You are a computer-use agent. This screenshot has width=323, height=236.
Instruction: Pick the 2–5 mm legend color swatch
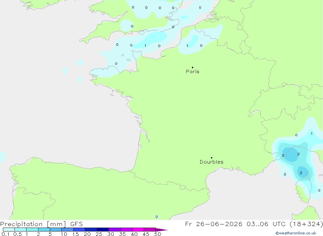coord(44,230)
